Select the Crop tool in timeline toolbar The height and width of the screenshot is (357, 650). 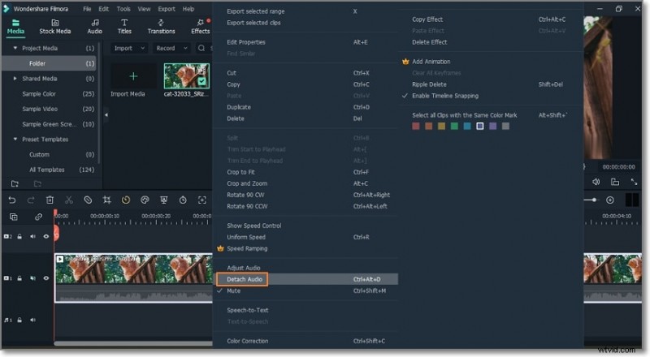[x=107, y=200]
